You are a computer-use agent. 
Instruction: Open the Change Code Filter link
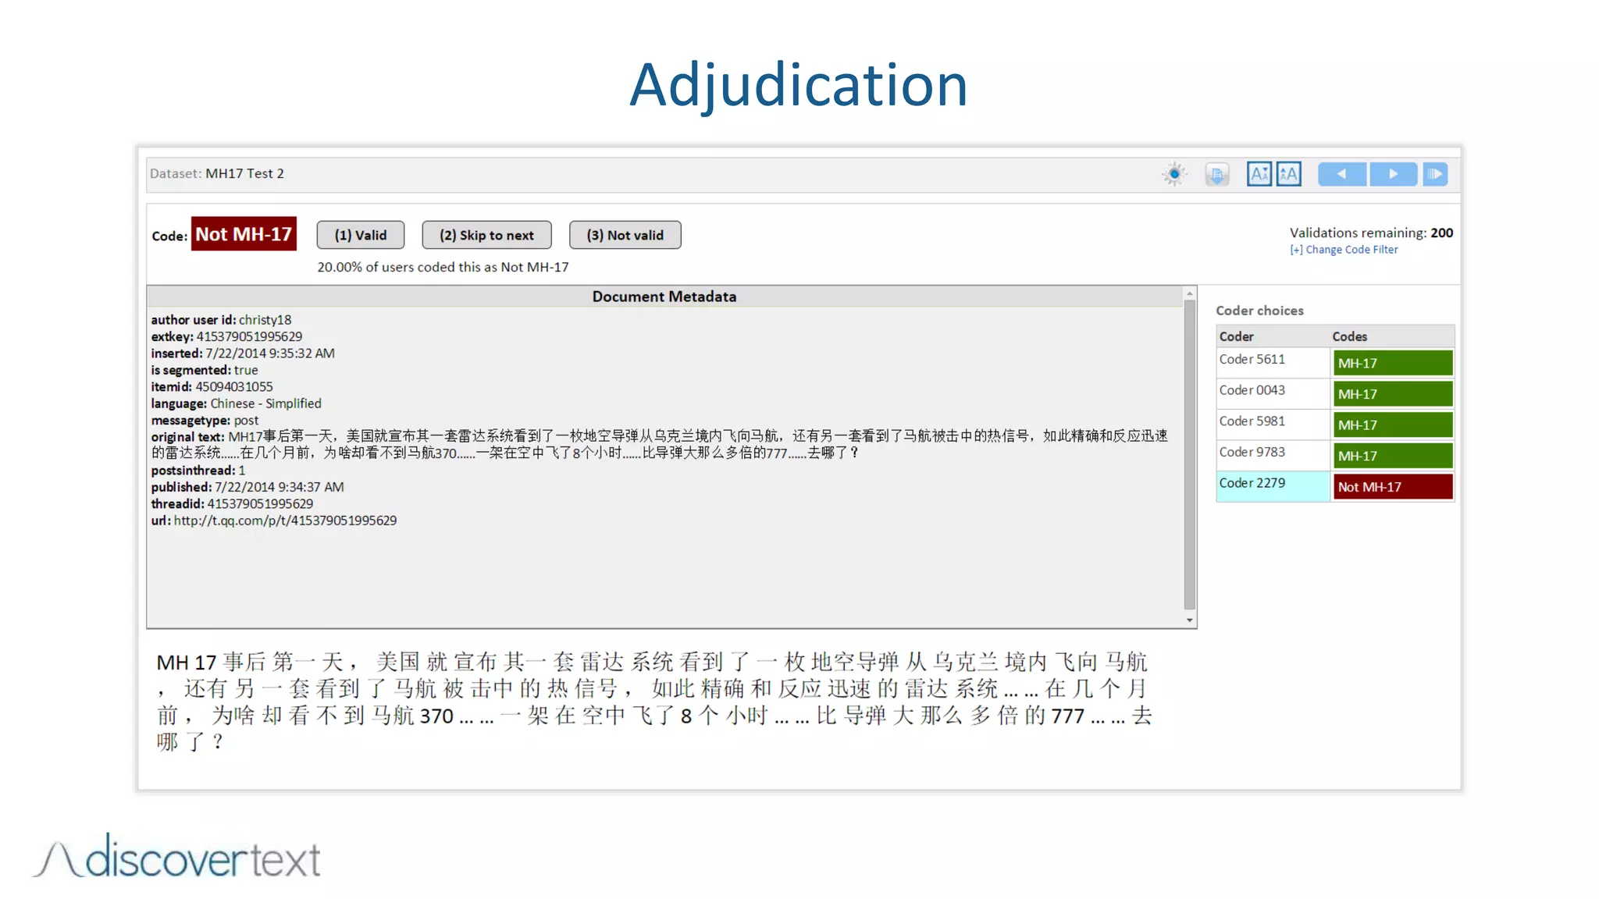pos(1351,250)
